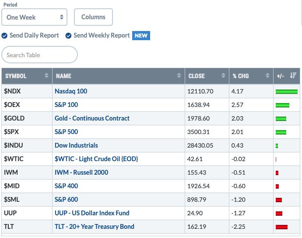This screenshot has height=238, width=302.
Task: Click the $INDU symbol cell
Action: (27, 145)
